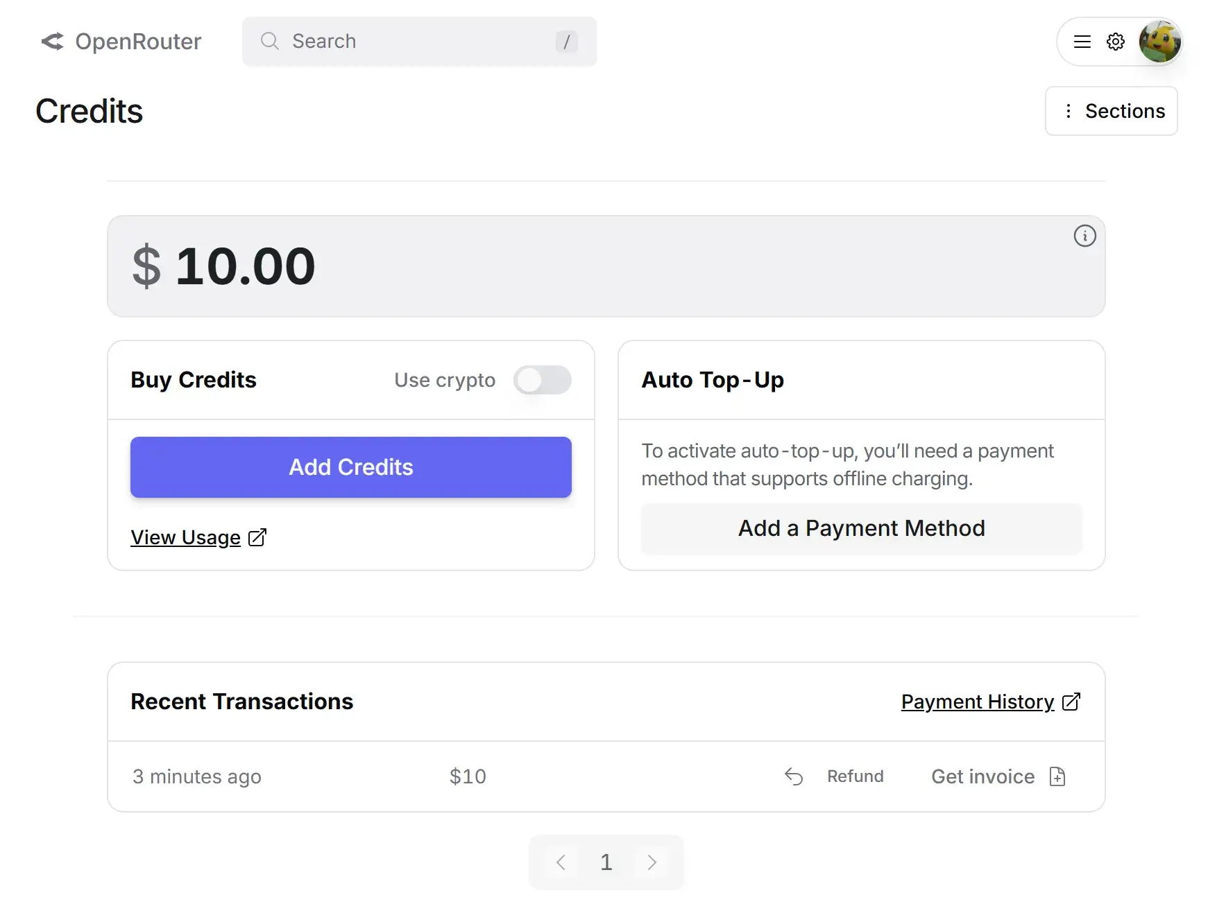Click the info icon on balance card

(x=1084, y=236)
